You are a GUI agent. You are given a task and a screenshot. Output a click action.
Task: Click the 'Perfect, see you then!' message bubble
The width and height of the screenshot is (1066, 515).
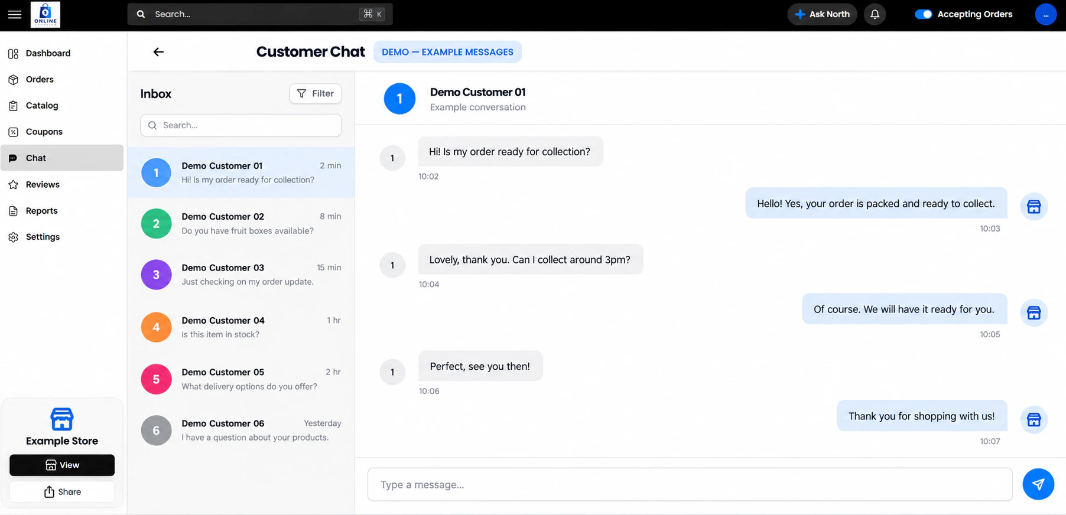480,366
